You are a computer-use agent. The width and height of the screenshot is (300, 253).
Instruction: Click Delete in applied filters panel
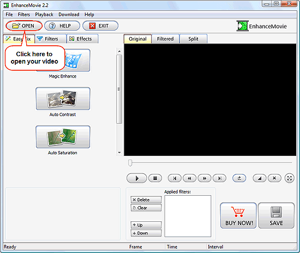(x=146, y=200)
